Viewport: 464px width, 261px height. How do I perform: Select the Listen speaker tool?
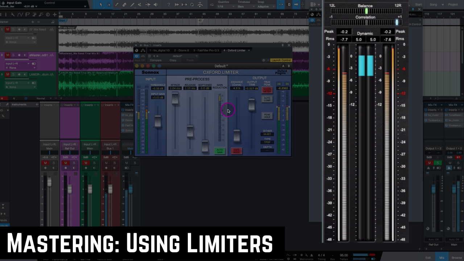click(156, 5)
